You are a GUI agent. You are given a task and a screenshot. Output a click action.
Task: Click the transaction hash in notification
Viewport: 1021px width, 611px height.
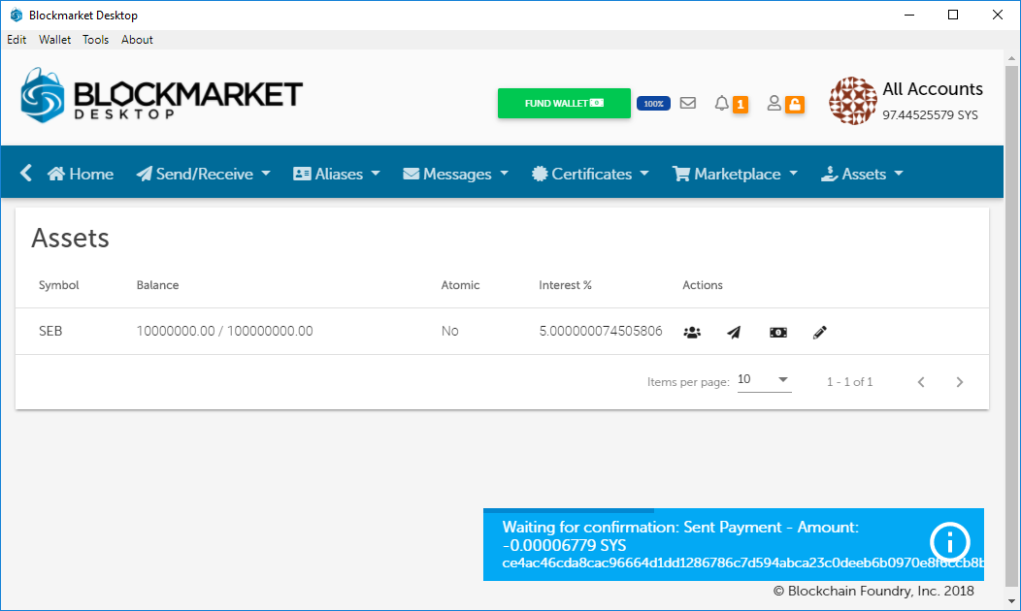pos(743,563)
